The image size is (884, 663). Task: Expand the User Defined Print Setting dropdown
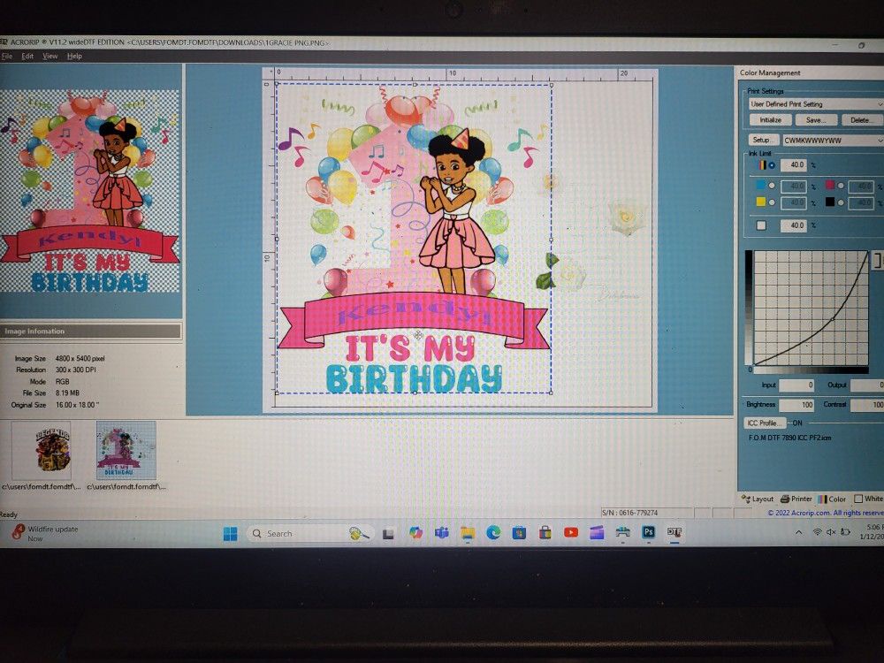point(813,103)
